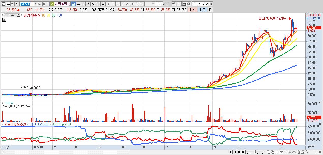
Task: Click the fast-forward button in bottom toolbar
Action: coord(243,152)
